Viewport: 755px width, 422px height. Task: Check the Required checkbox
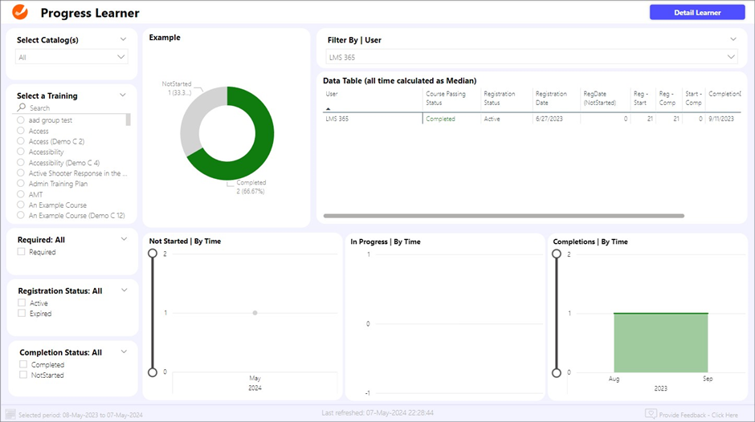(x=22, y=252)
